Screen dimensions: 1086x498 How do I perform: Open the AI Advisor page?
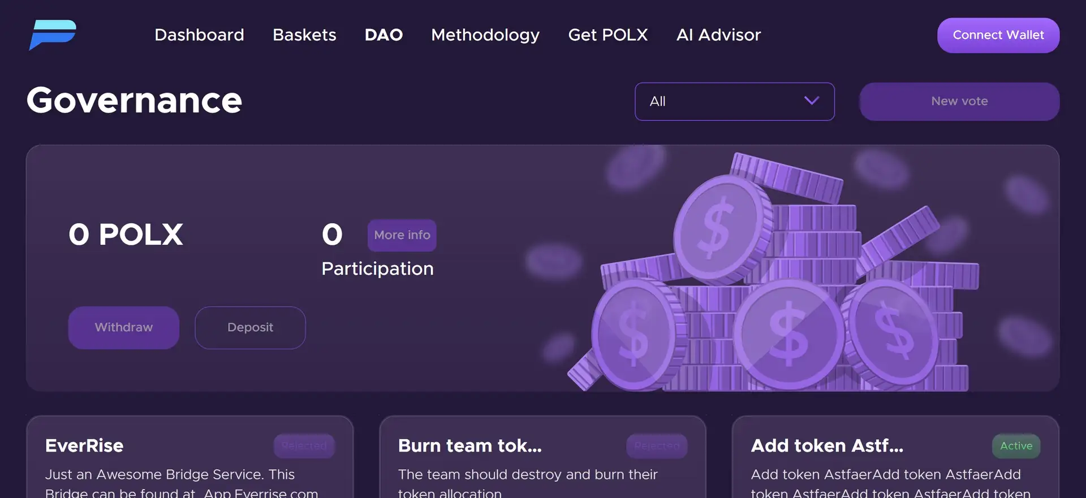718,35
